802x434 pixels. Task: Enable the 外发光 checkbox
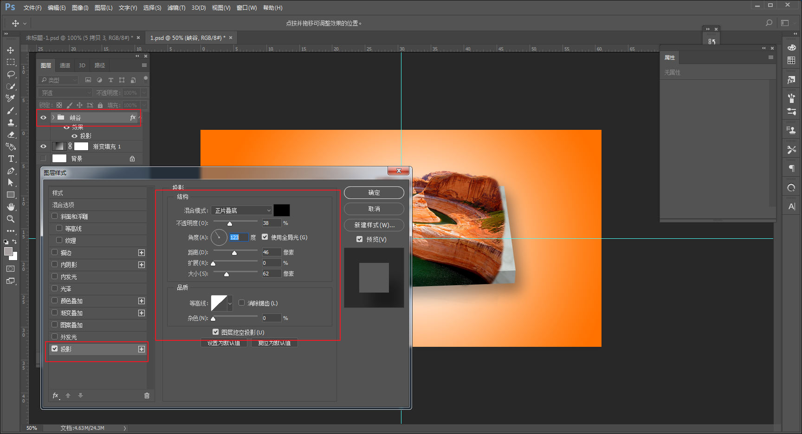click(x=55, y=337)
